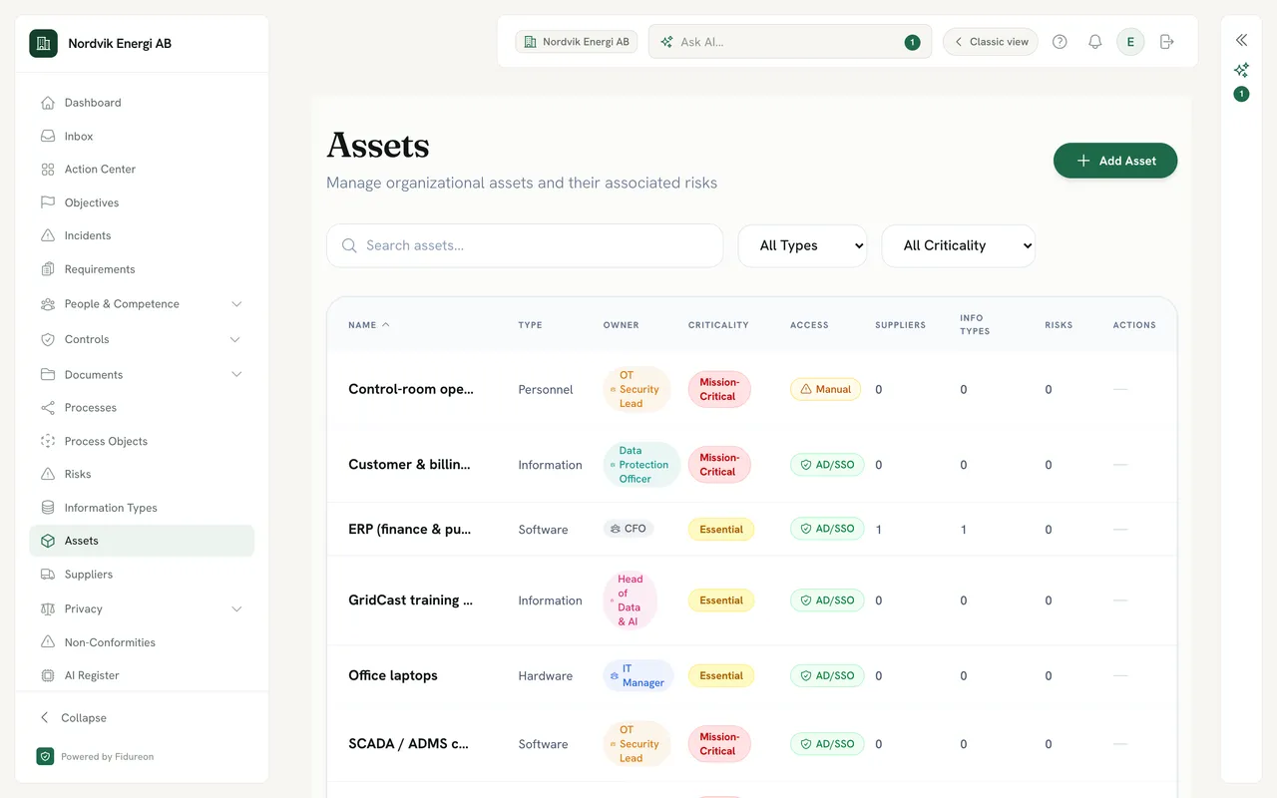Switch to Classic view
The height and width of the screenshot is (798, 1277).
tap(991, 42)
